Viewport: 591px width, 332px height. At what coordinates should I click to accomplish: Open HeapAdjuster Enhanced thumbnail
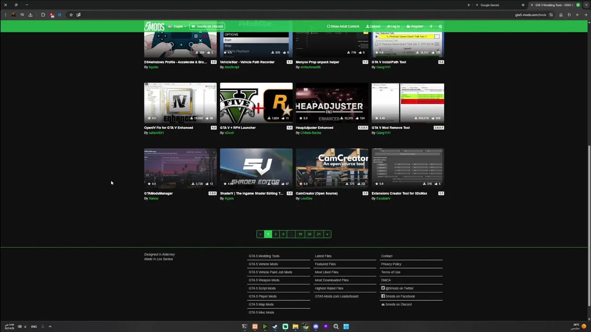(x=332, y=102)
